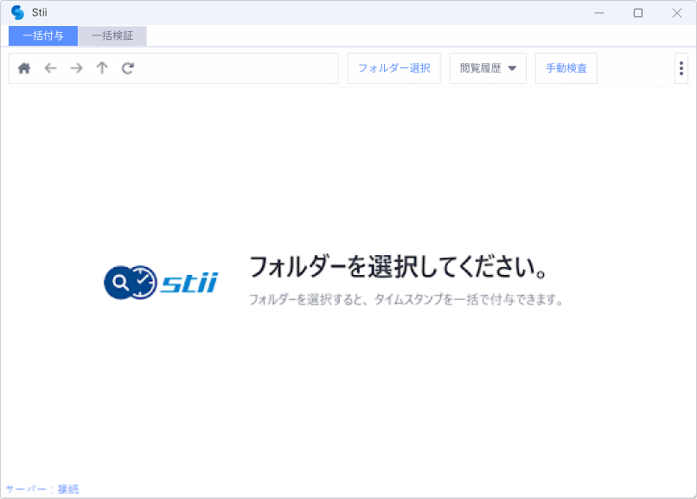The image size is (697, 499).
Task: Navigate back using the left arrow icon
Action: coord(50,68)
